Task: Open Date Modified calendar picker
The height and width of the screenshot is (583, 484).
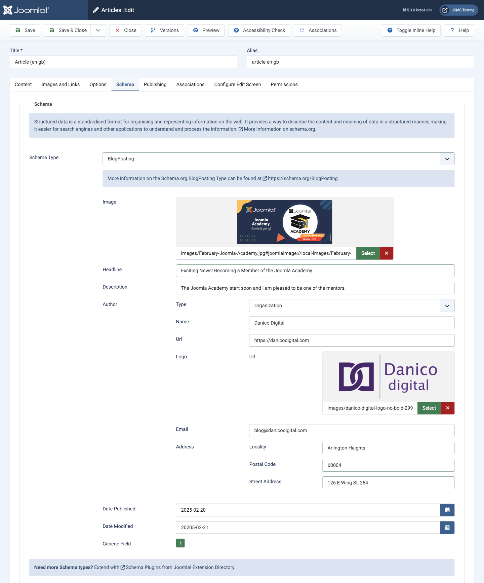Action: pos(447,527)
